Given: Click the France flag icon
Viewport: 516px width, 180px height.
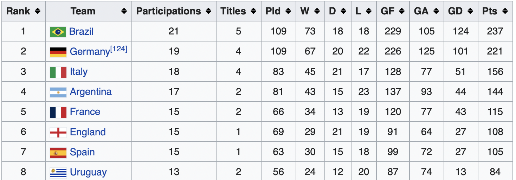Looking at the screenshot, I should coord(58,112).
